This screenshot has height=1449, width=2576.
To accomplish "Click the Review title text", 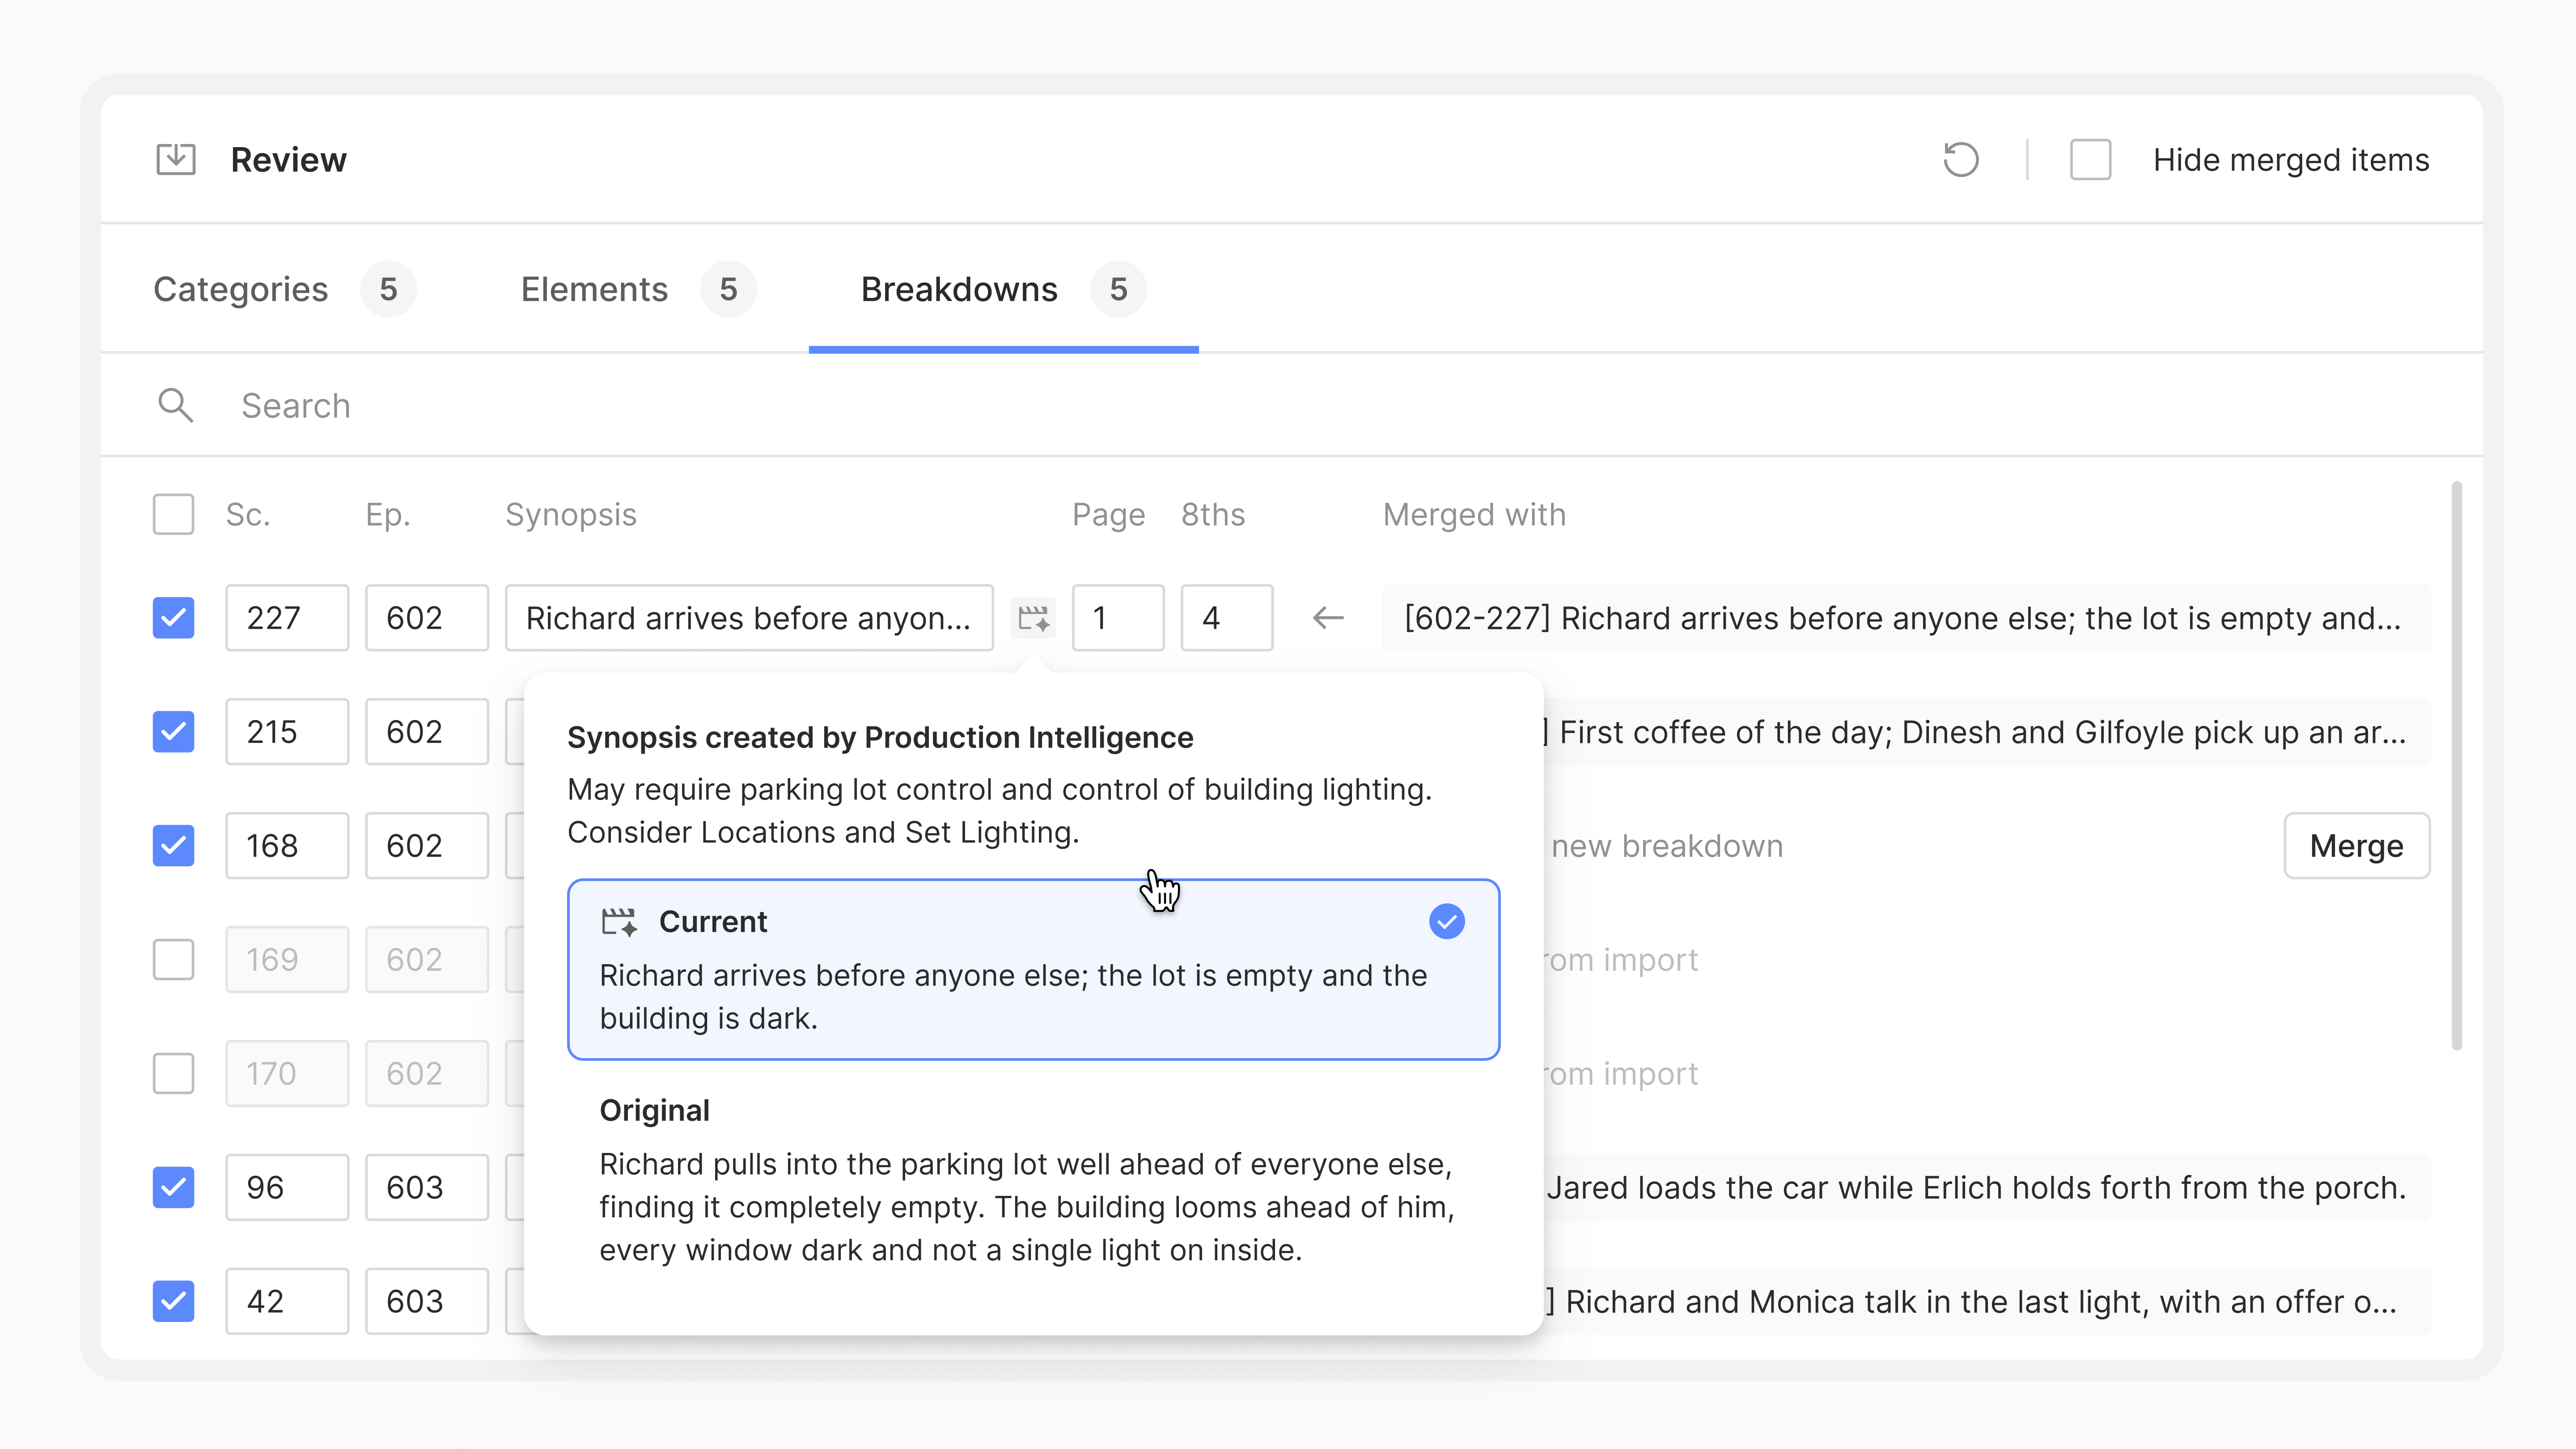I will point(288,159).
